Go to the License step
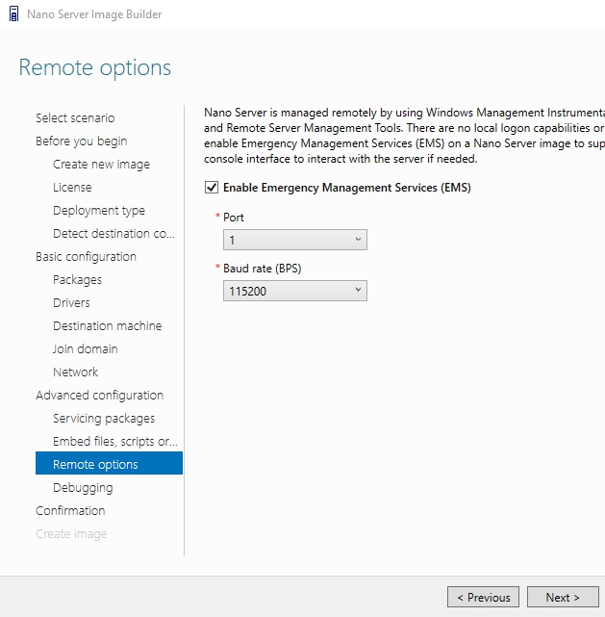 tap(72, 188)
